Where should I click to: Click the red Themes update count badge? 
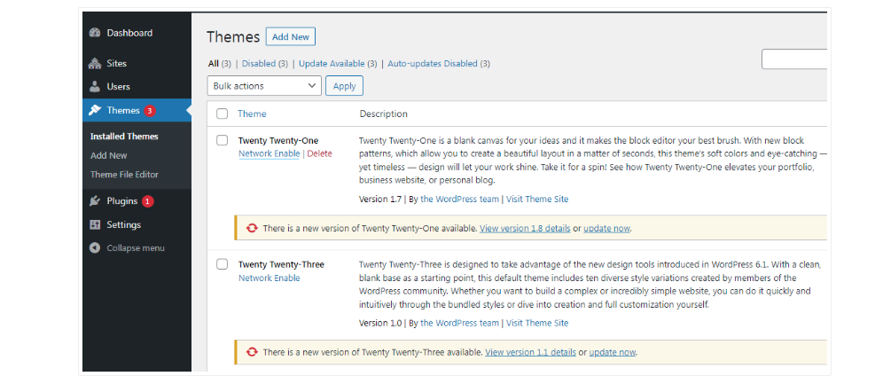point(149,111)
